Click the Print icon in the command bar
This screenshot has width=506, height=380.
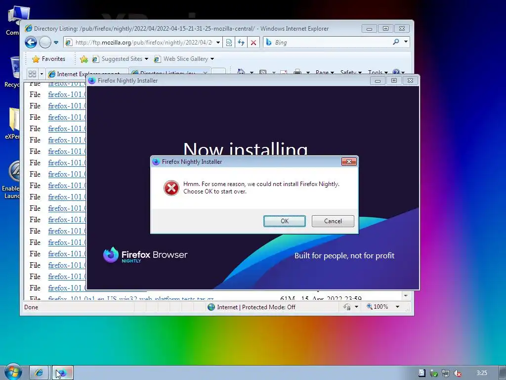click(x=297, y=72)
